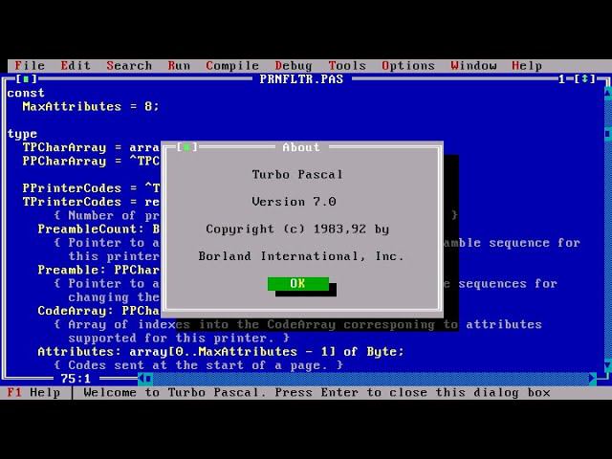Click 'Borland International, Inc.' text
Viewport: 612px width, 459px height.
coord(301,256)
